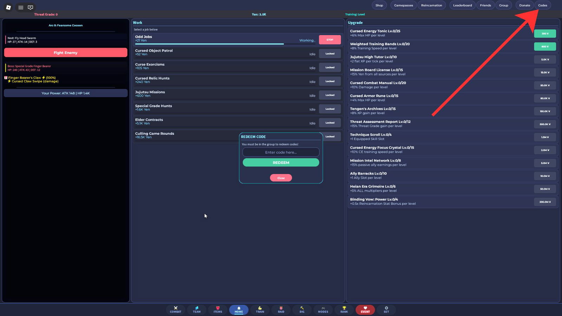Open the Roblox logo menu
This screenshot has width=562, height=316.
click(8, 7)
